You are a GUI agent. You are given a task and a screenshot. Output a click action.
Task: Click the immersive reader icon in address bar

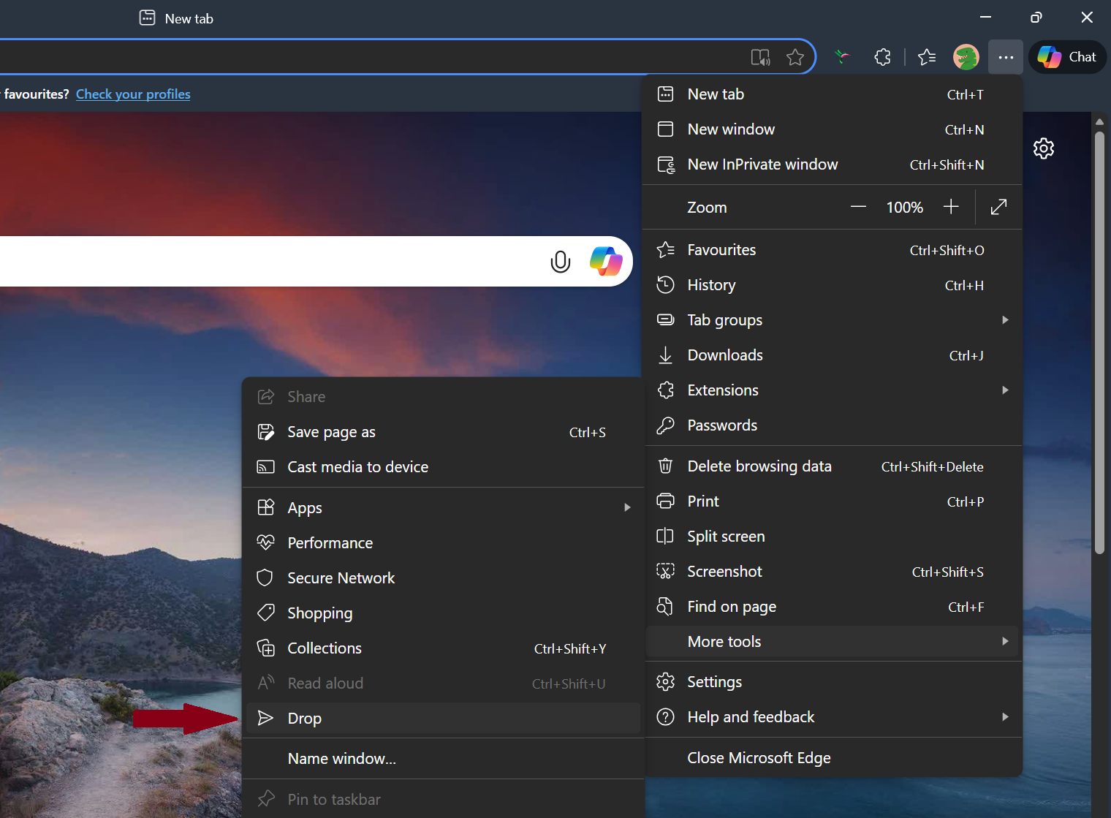[760, 57]
